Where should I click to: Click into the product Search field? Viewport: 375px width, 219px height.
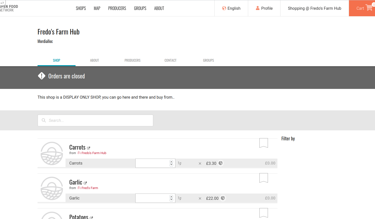pos(95,120)
